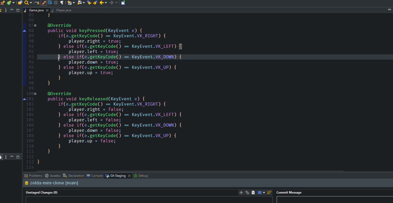Click the yellow Back navigation arrow
The height and width of the screenshot is (203, 393).
102,3
